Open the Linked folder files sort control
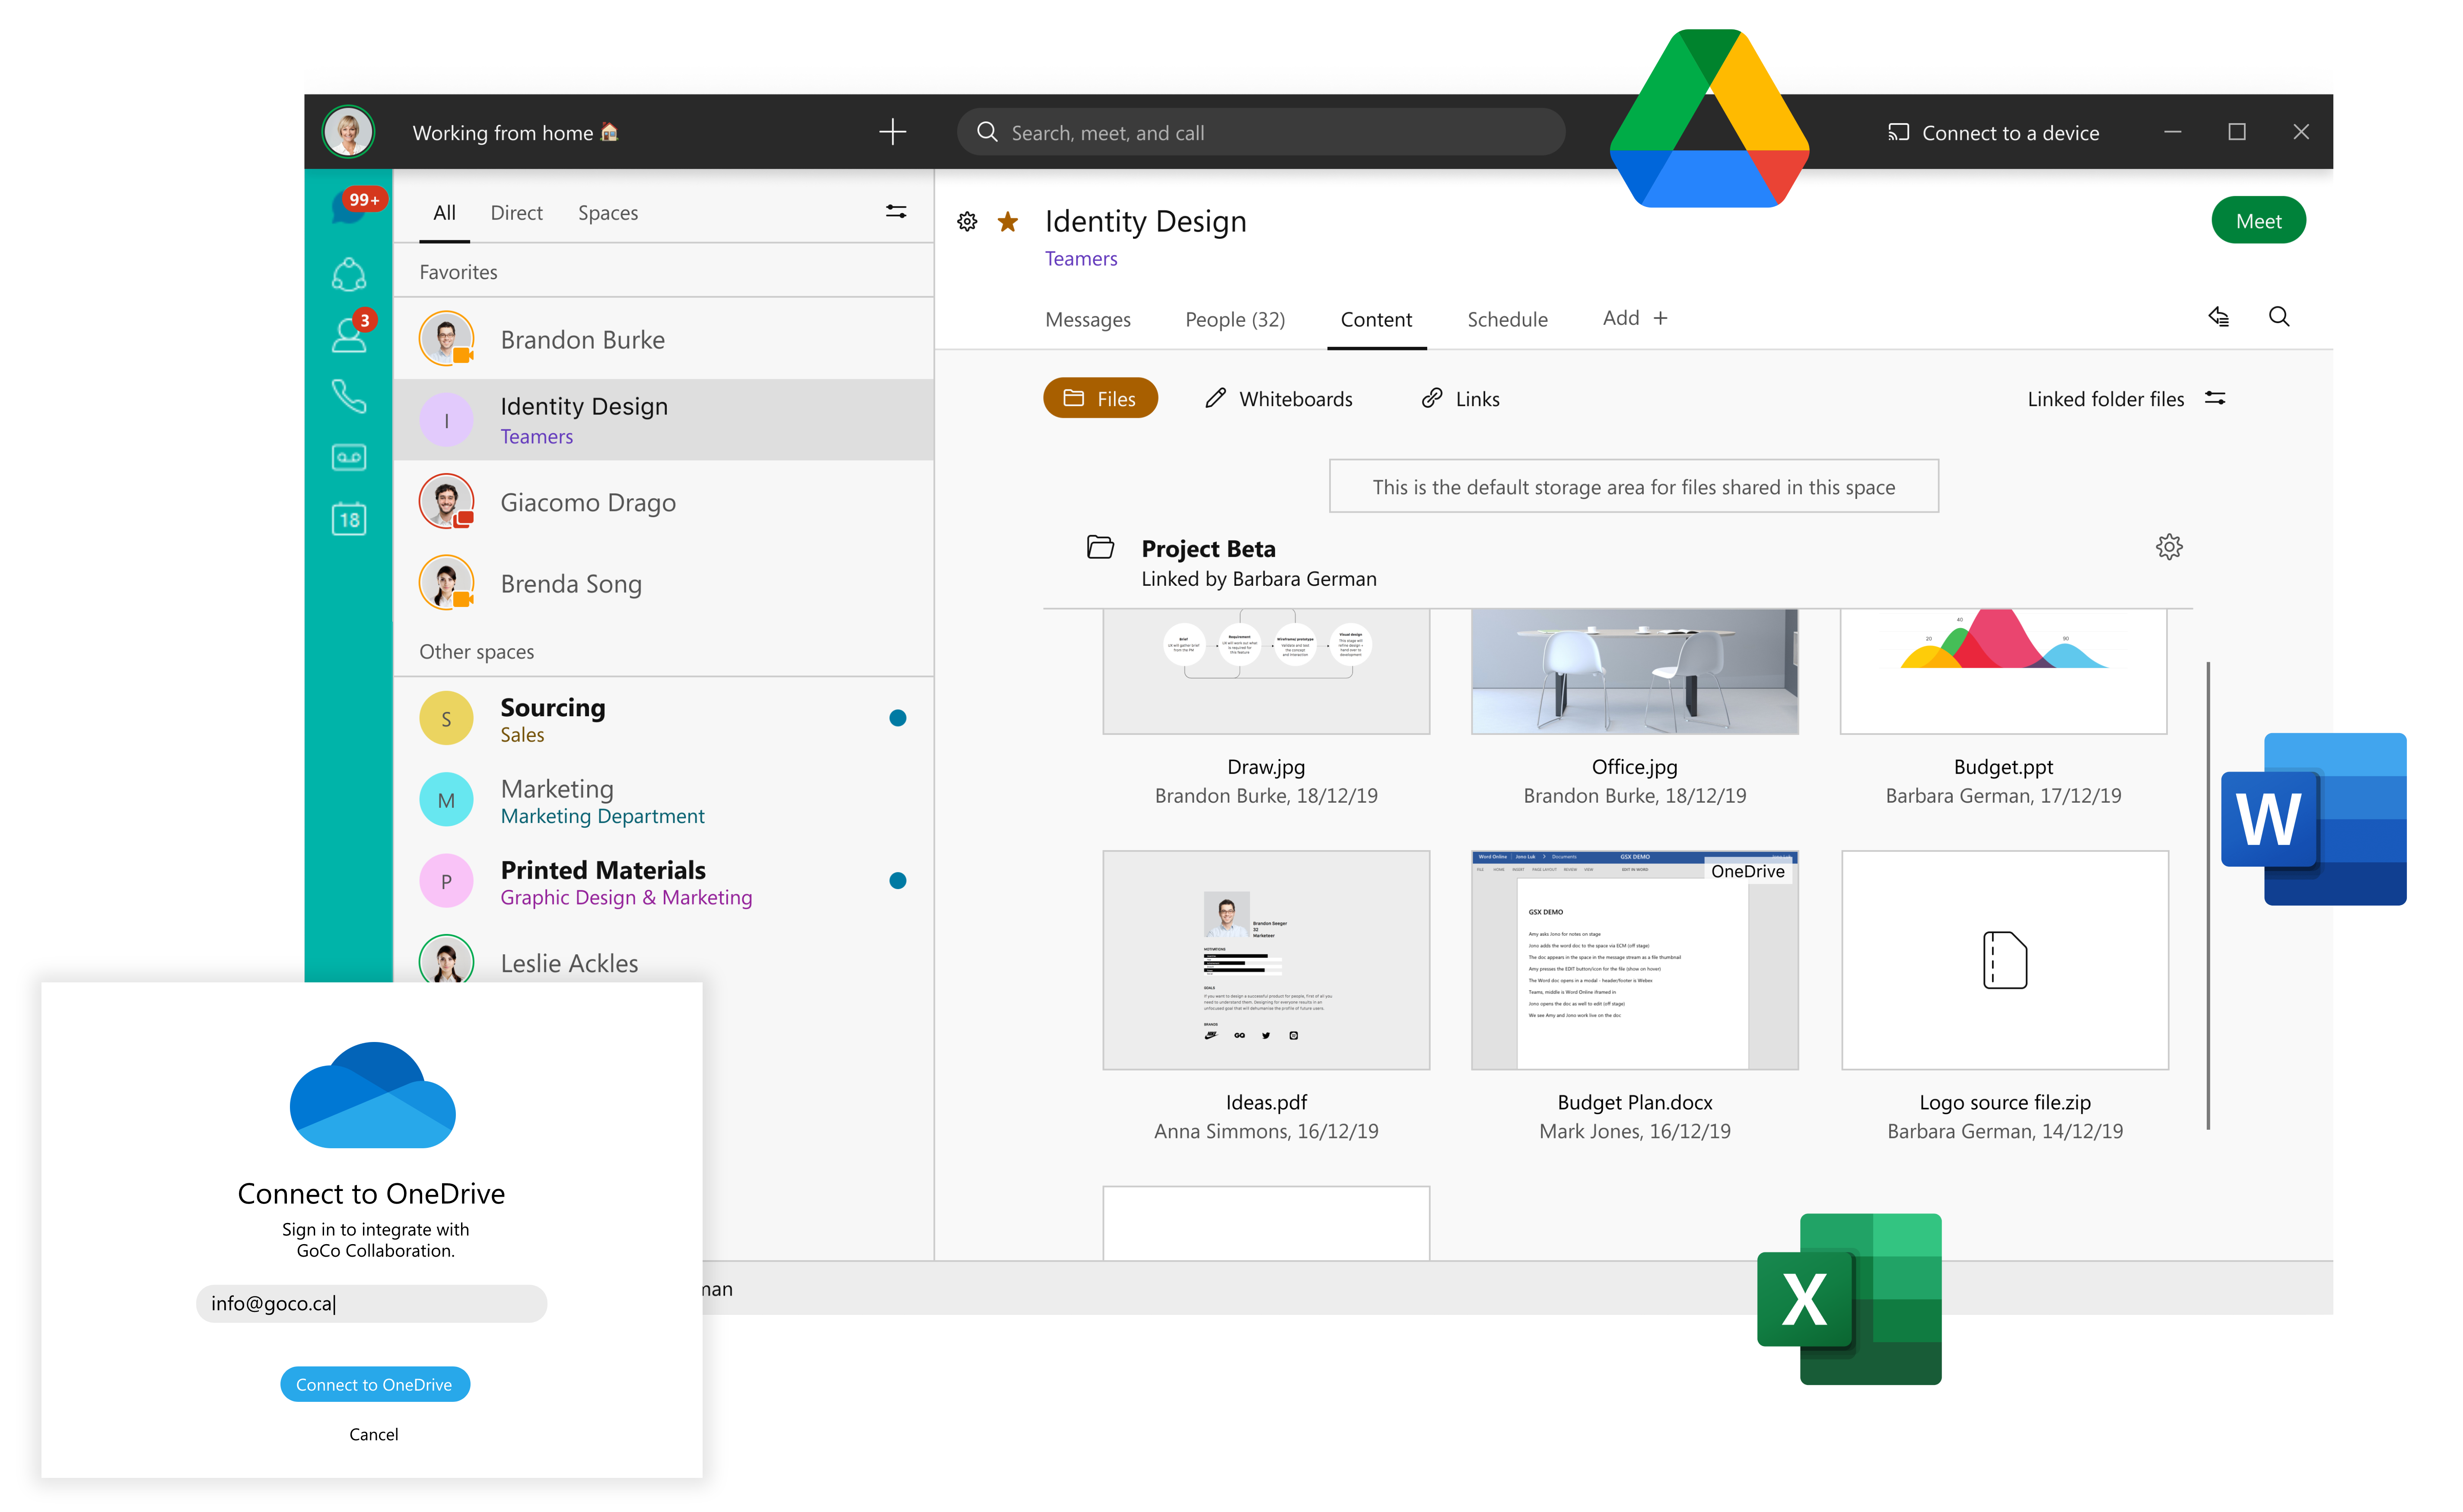This screenshot has height=1512, width=2463. click(2216, 398)
